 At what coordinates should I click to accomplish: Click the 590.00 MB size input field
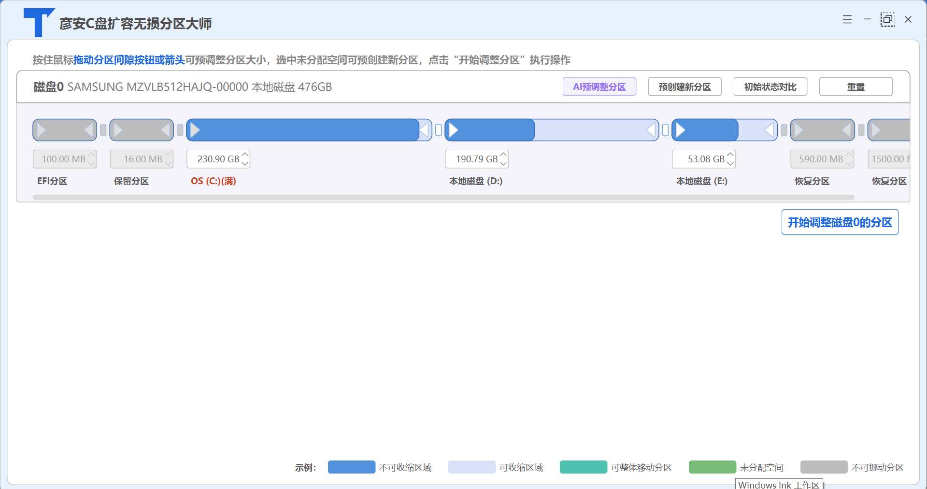822,159
